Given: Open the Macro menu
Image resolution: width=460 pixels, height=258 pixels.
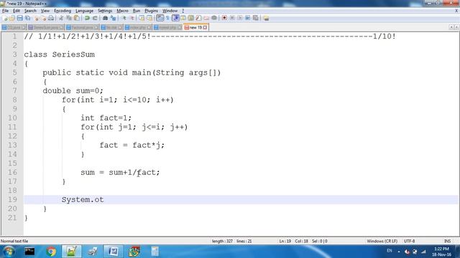Looking at the screenshot, I should pyautogui.click(x=122, y=11).
